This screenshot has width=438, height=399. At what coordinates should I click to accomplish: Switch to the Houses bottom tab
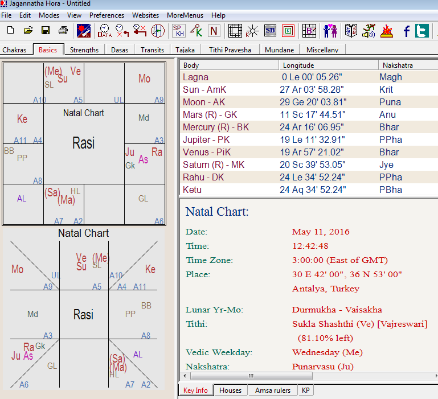coord(231,390)
